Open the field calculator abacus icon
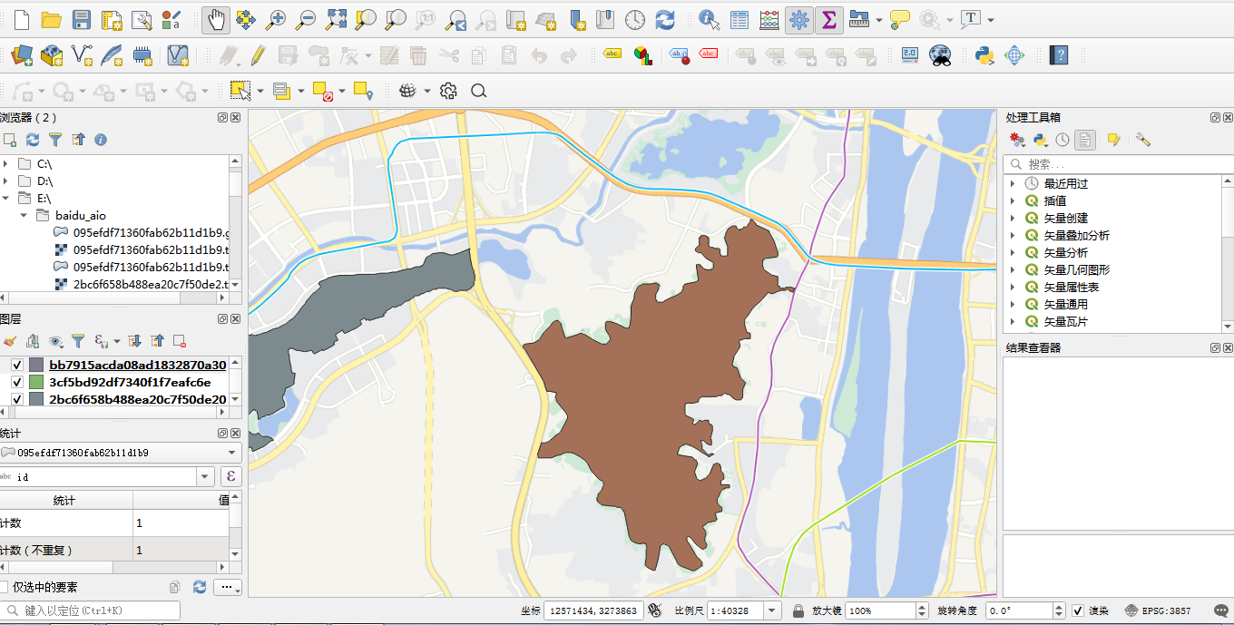The width and height of the screenshot is (1234, 625). point(769,19)
